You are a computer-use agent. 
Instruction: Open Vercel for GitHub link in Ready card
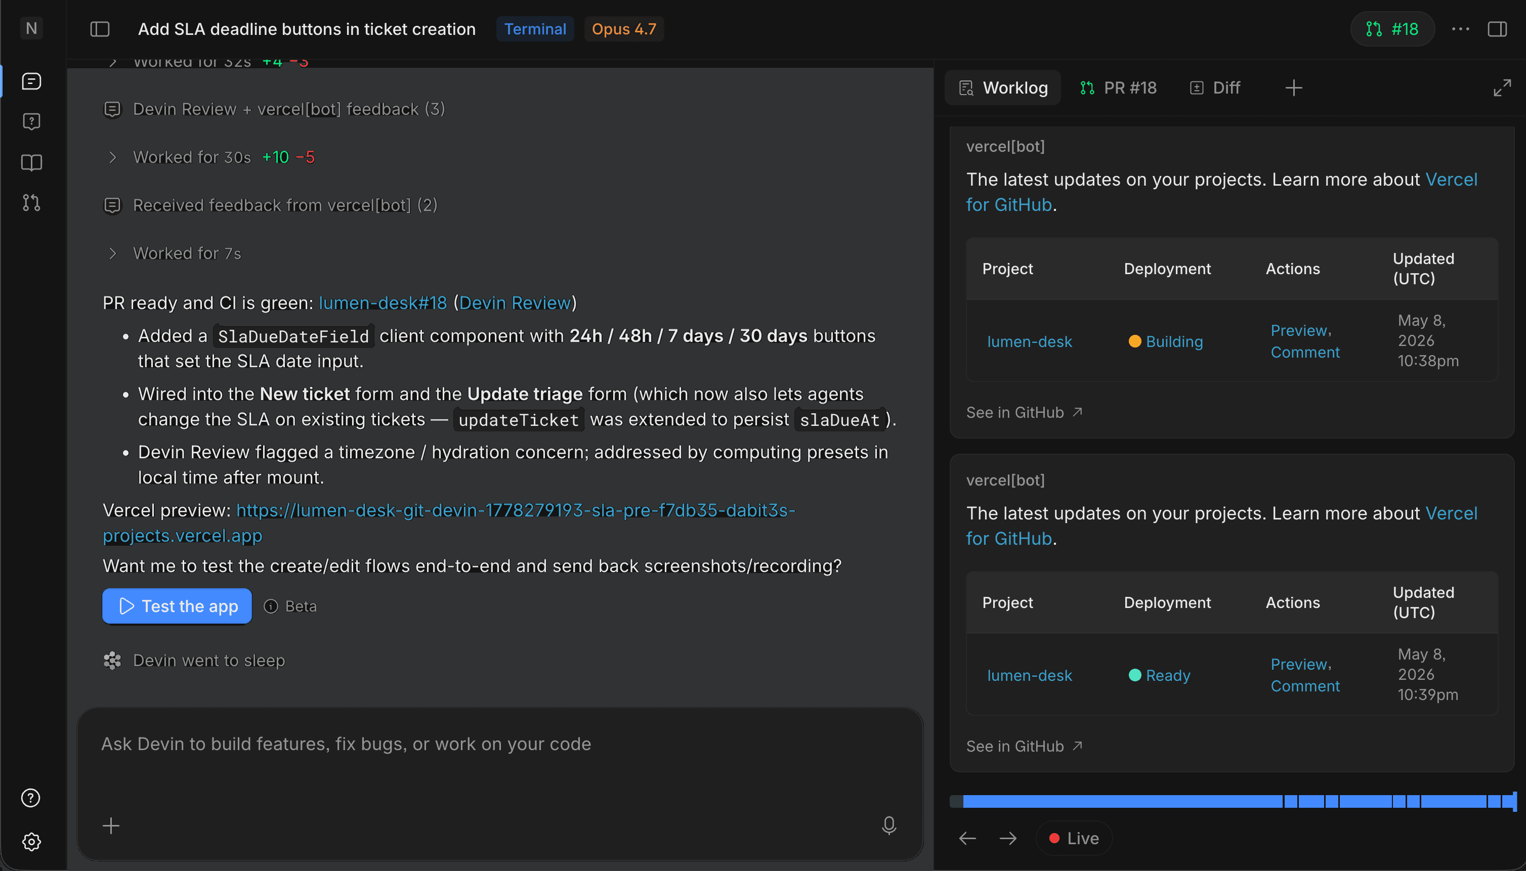(x=1221, y=526)
